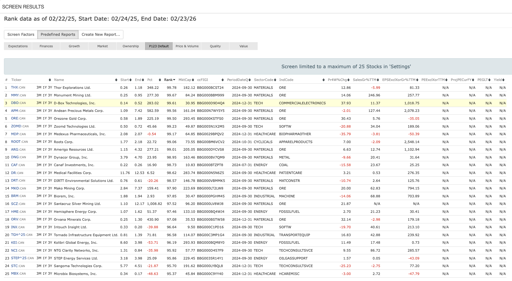
Task: Switch to the Ownership report tab
Action: click(x=131, y=46)
